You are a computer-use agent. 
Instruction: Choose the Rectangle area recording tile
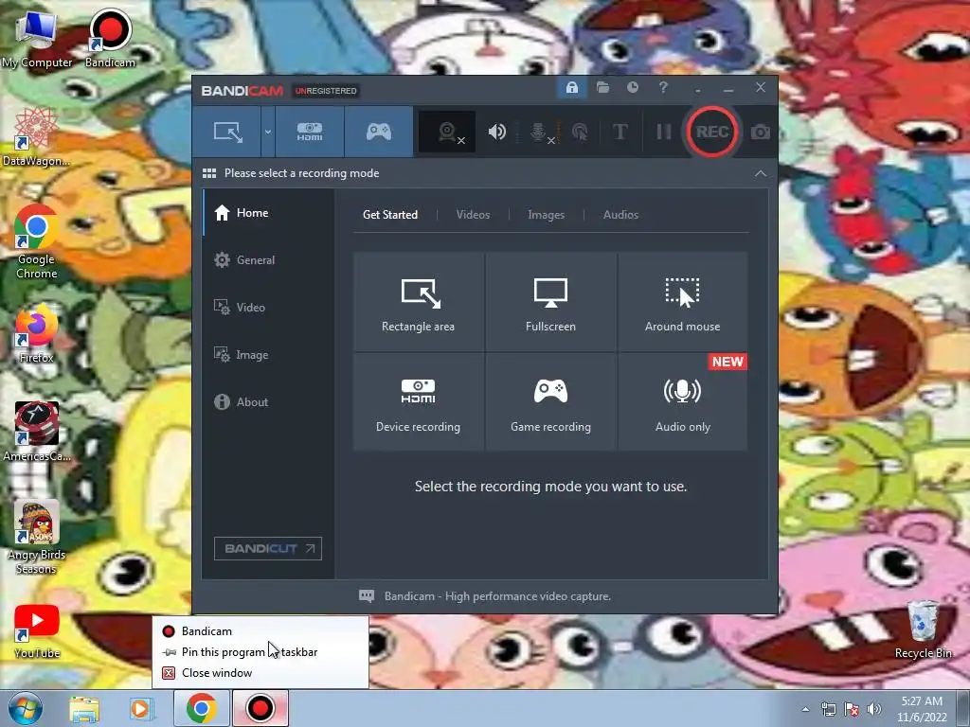coord(418,302)
